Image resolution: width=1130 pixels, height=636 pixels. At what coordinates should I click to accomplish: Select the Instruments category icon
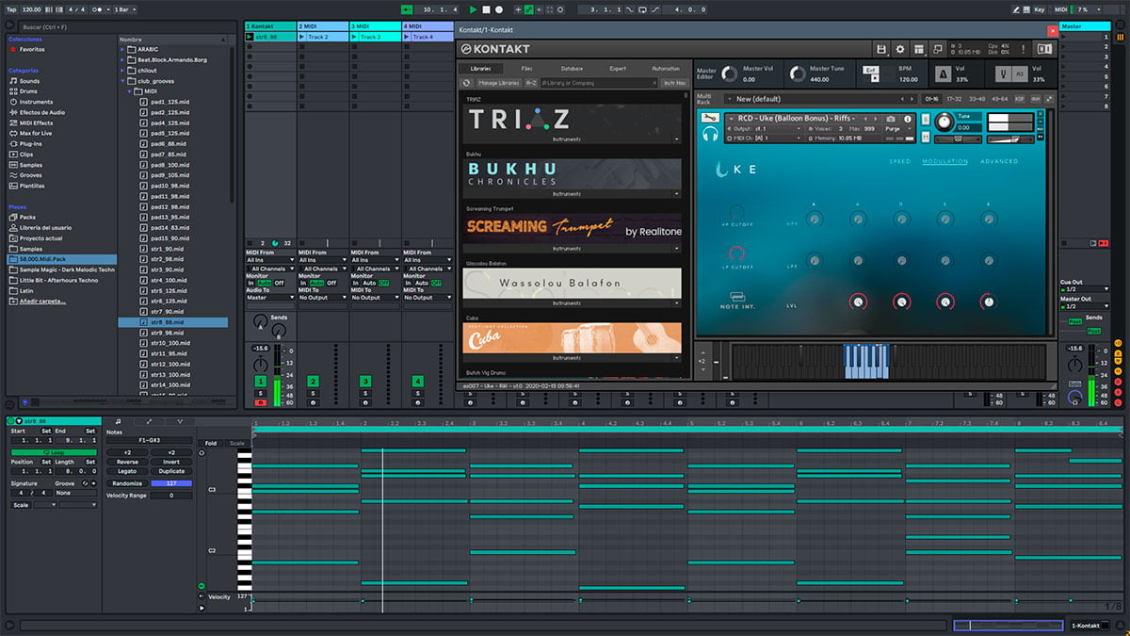tap(12, 102)
